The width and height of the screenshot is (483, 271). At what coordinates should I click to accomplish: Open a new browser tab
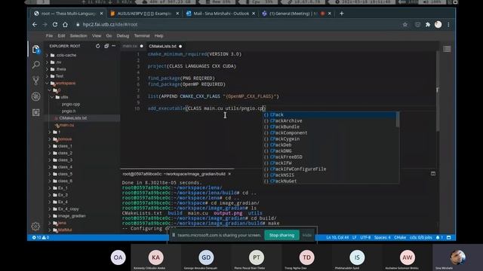[341, 14]
